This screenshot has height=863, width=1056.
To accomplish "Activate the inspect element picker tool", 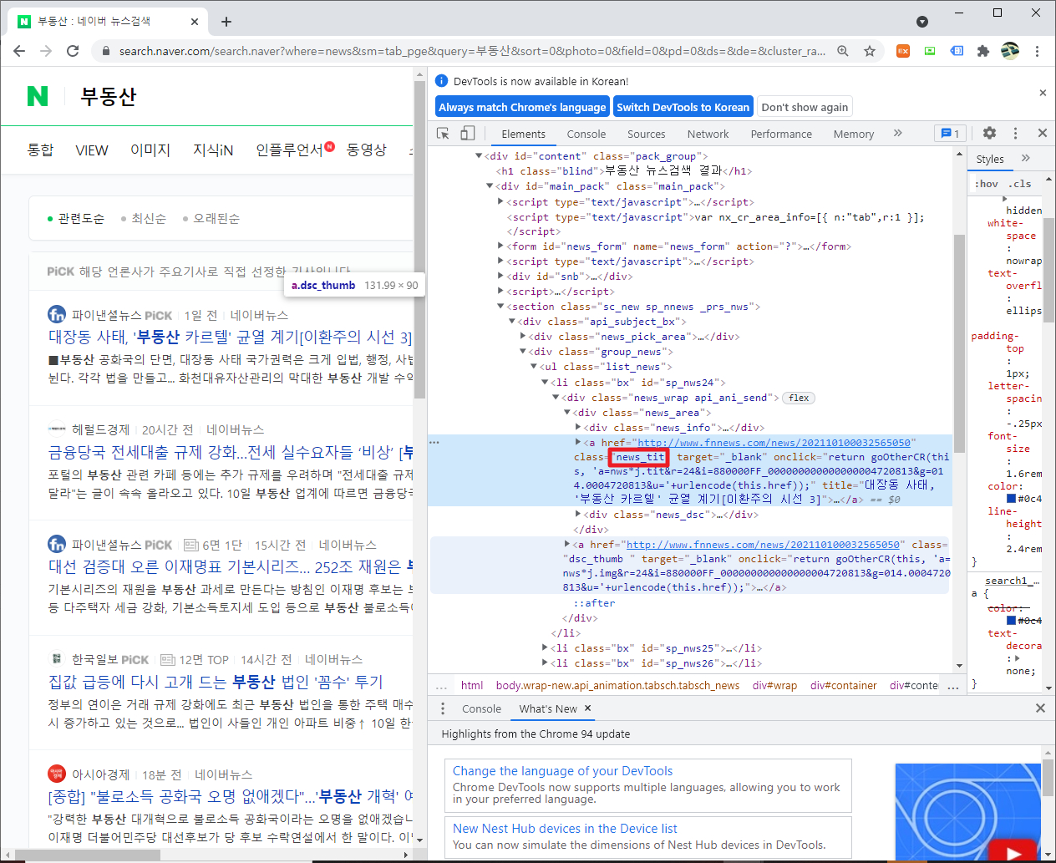I will 443,133.
